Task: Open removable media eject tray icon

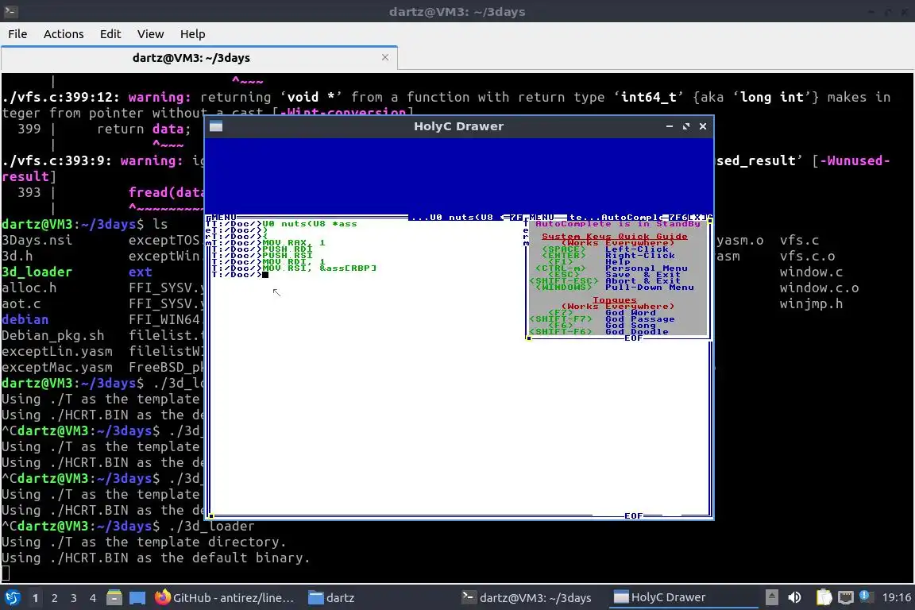Action: point(772,598)
